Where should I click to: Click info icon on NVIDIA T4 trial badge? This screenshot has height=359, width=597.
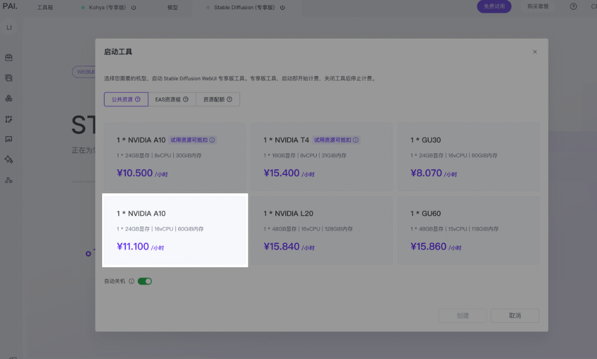click(x=356, y=140)
